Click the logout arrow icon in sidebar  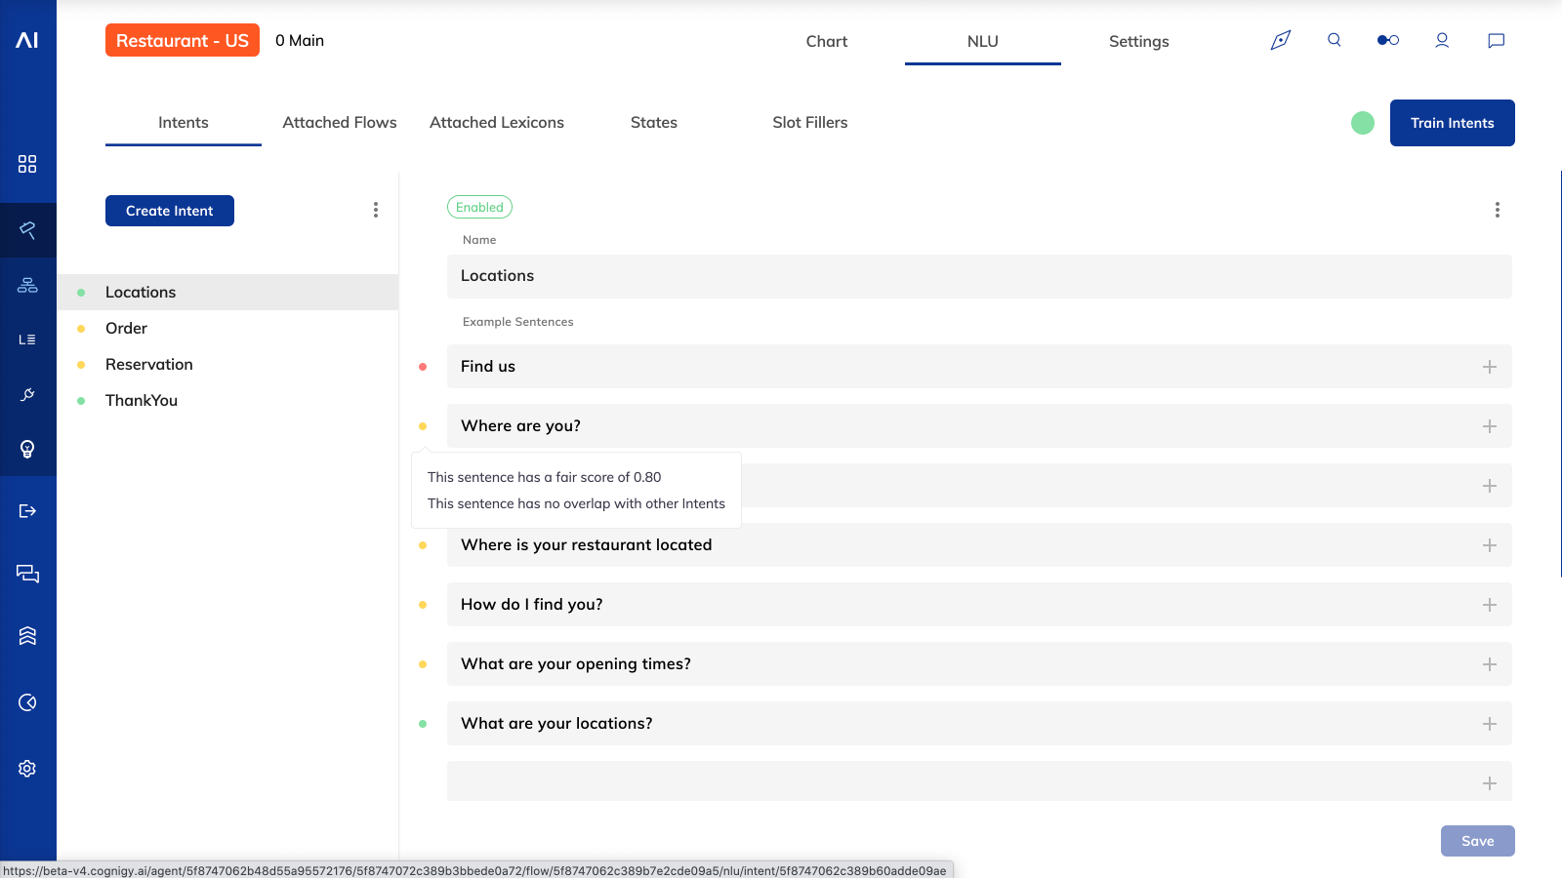point(27,511)
